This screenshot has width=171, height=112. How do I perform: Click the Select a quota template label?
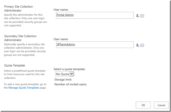(69, 69)
